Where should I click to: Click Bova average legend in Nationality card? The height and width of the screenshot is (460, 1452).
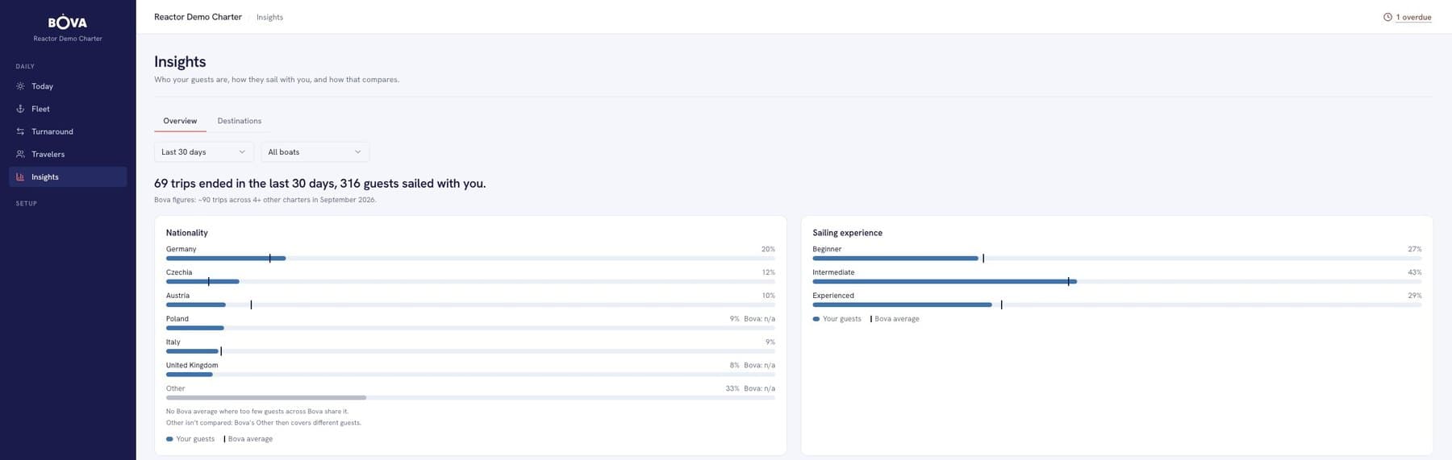[x=248, y=439]
